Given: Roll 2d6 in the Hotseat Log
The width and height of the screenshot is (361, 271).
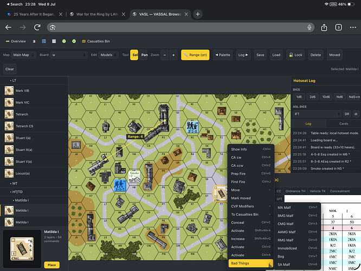Looking at the screenshot, I should point(312,97).
